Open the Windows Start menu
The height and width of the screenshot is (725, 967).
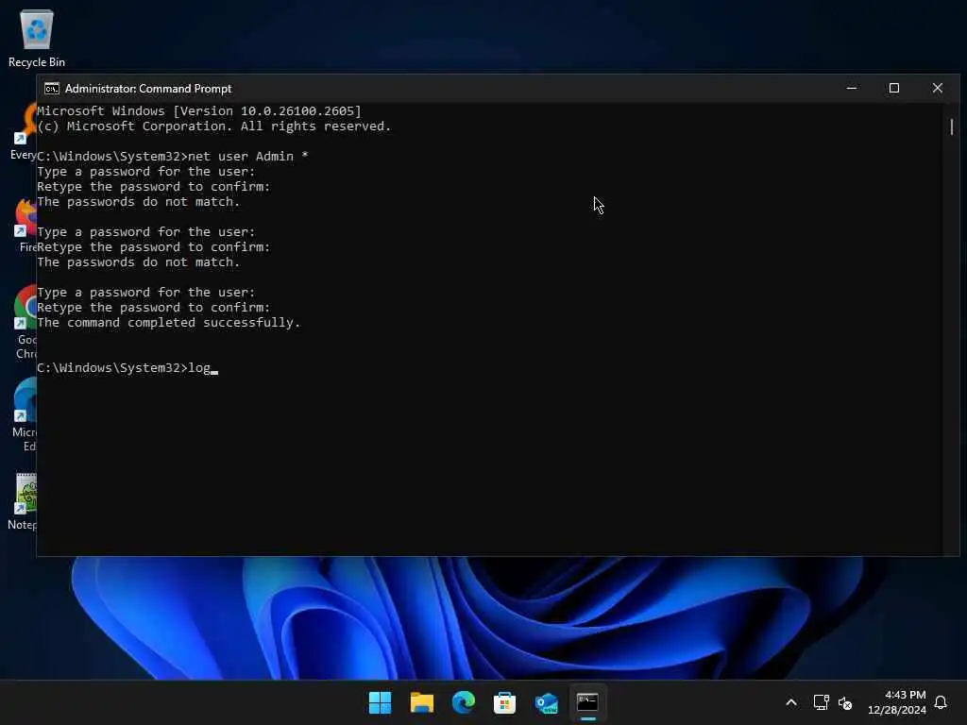coord(380,702)
